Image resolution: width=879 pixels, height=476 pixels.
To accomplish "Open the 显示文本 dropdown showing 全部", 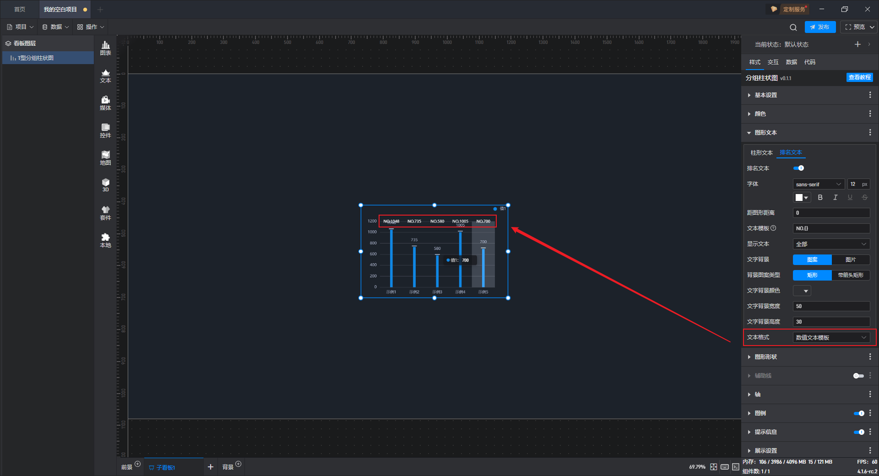I will tap(831, 244).
